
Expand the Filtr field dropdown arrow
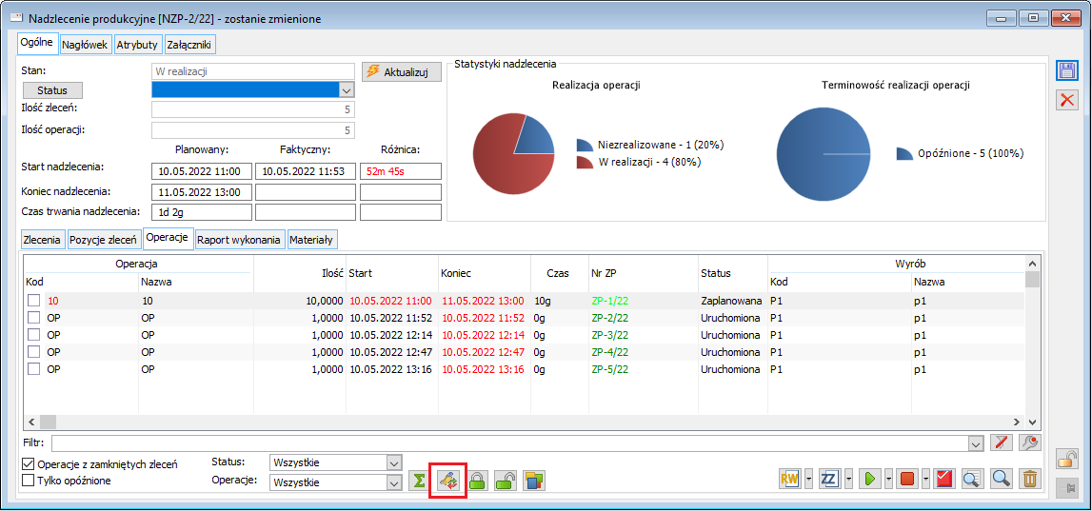coord(976,443)
